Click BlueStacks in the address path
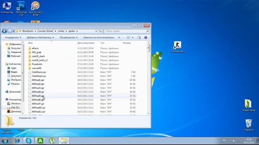259x145 pixels. 28,31
